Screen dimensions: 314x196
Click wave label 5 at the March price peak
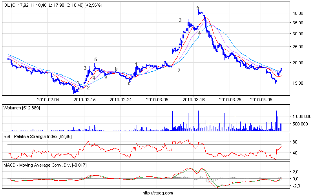198,8
